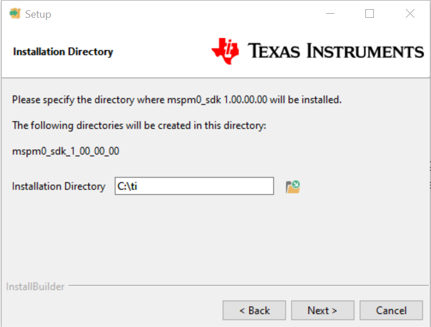
Task: Close the Setup window with X
Action: point(410,14)
